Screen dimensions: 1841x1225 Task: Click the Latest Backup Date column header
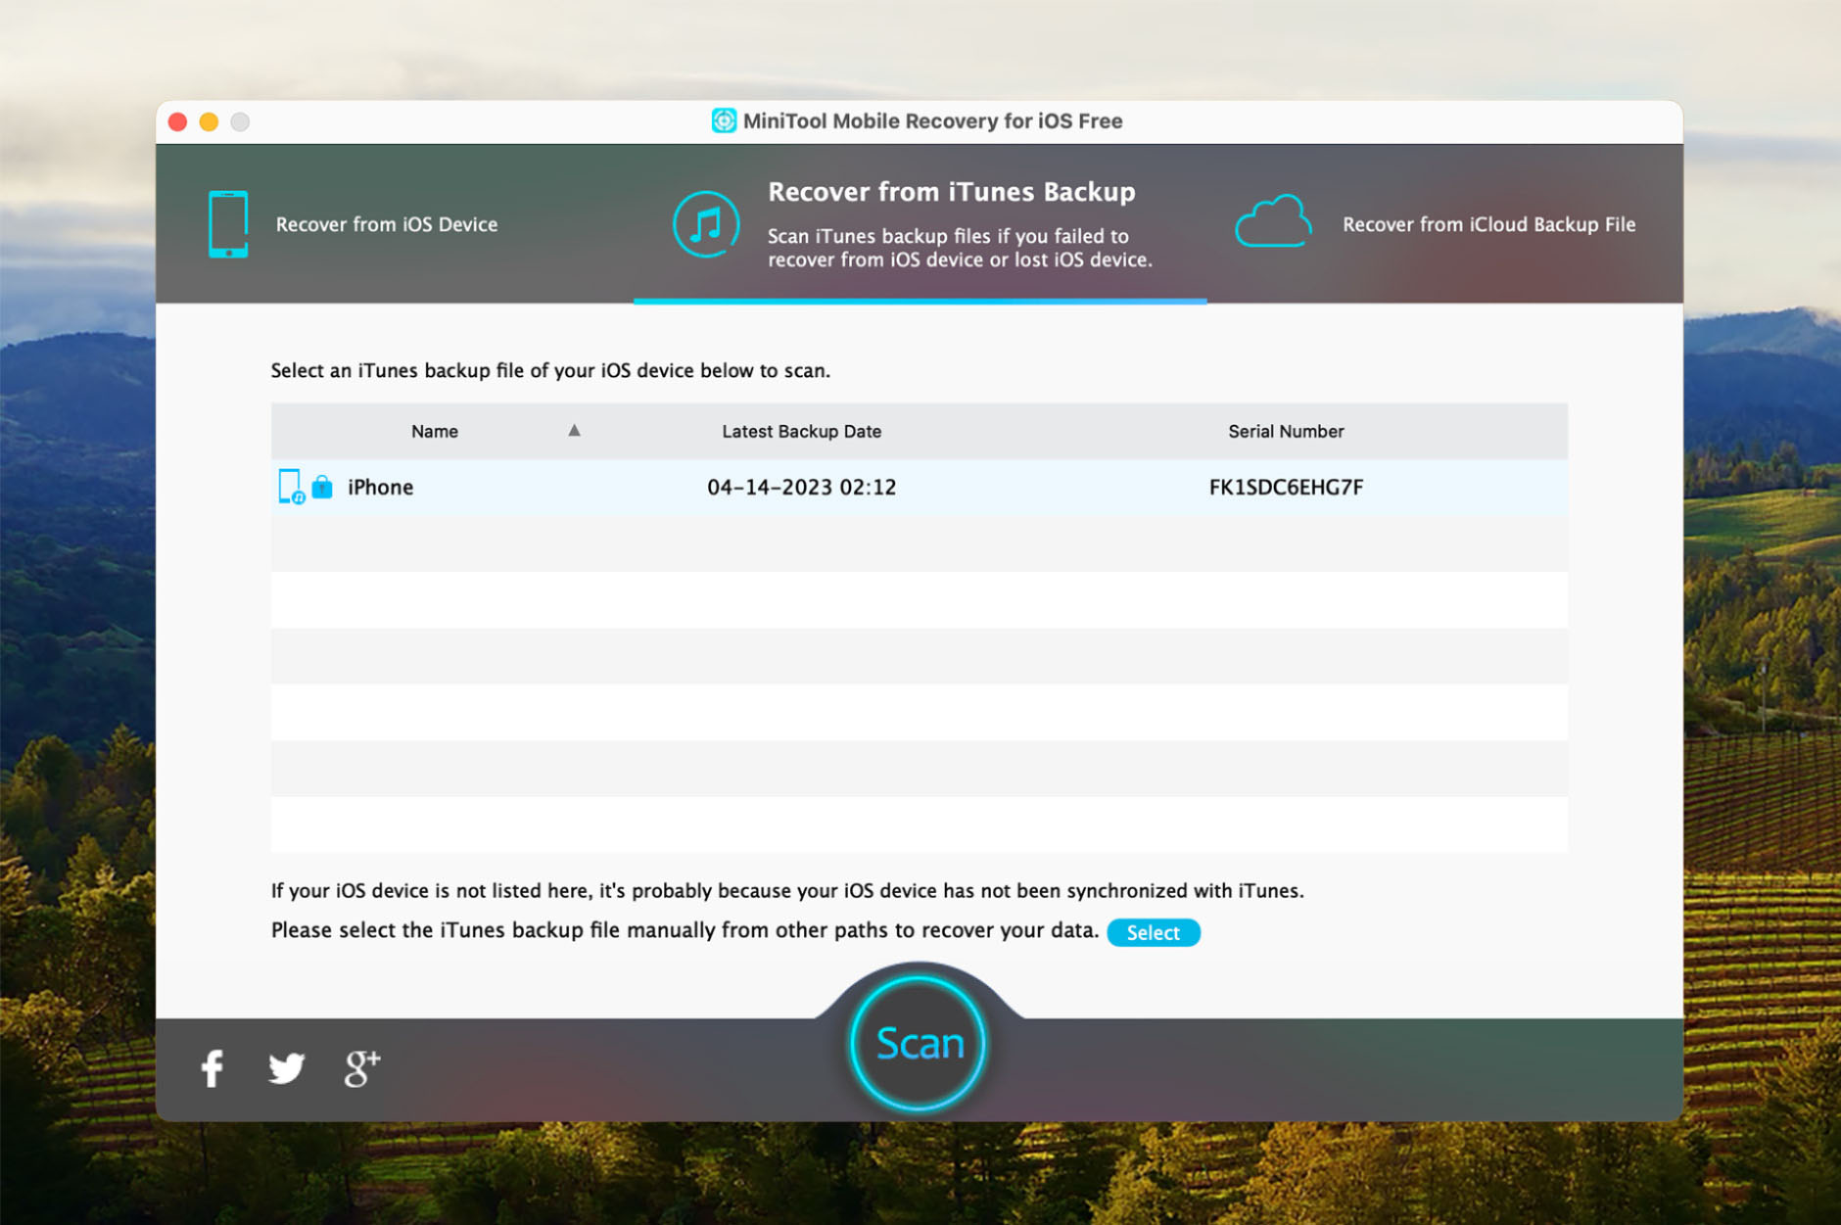801,431
